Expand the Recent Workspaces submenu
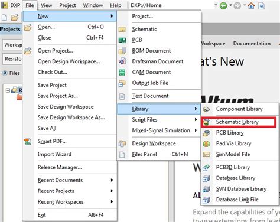 tap(70, 202)
